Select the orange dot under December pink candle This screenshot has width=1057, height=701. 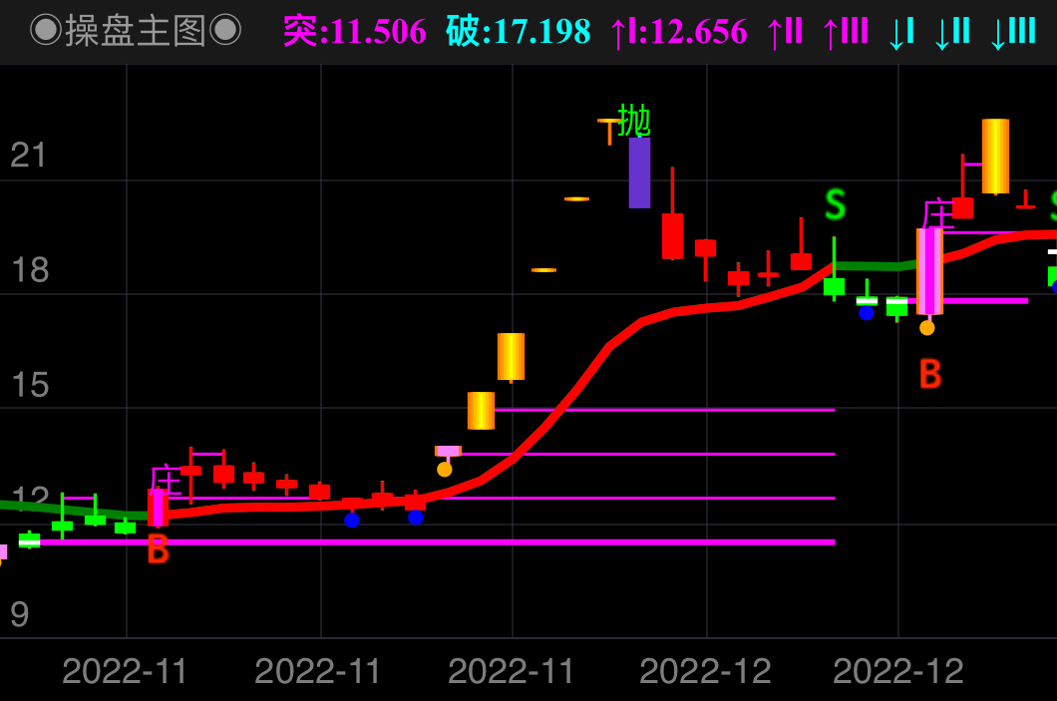[x=927, y=327]
